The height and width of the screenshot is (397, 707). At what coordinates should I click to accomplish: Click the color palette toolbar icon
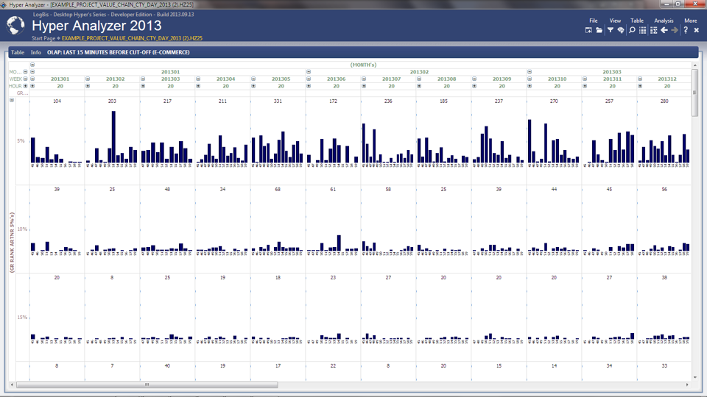[x=621, y=30]
